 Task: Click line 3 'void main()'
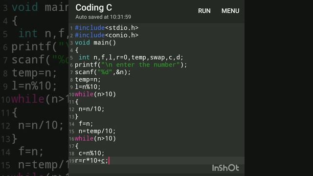pyautogui.click(x=95, y=43)
